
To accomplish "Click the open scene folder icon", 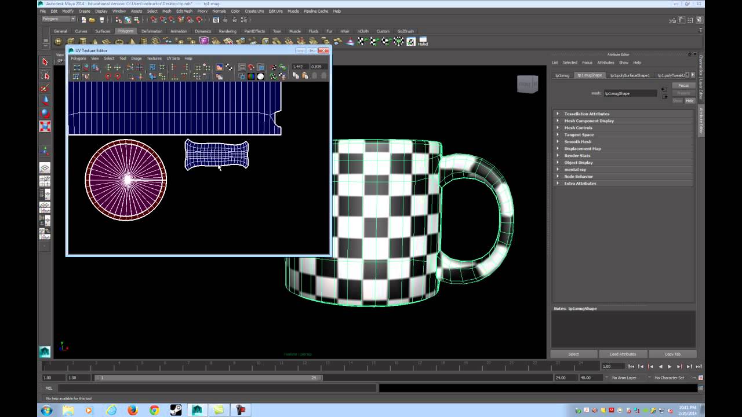I will [92, 20].
